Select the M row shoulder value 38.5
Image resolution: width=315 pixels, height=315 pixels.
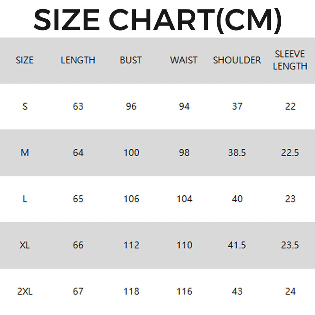[x=237, y=152]
